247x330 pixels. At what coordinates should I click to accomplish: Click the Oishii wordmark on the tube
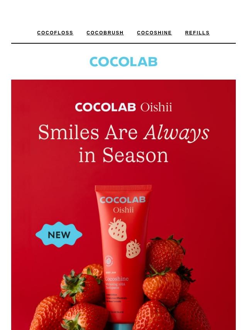(x=123, y=210)
